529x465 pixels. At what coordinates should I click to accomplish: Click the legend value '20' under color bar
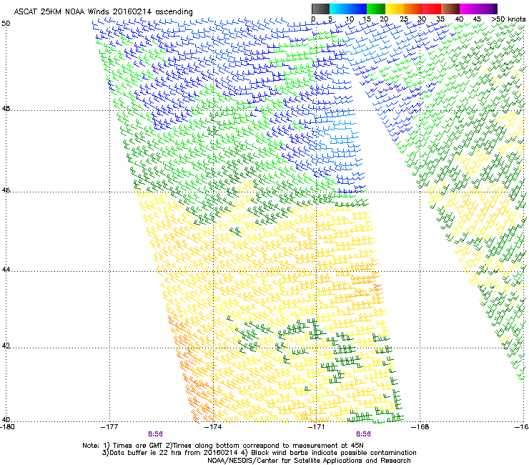click(385, 19)
